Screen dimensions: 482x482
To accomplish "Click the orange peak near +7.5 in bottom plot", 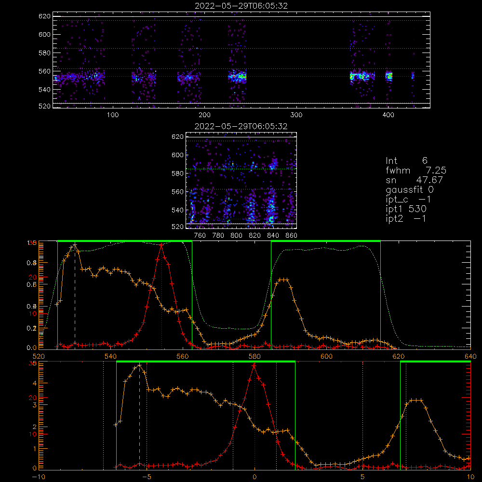I will tap(416, 400).
